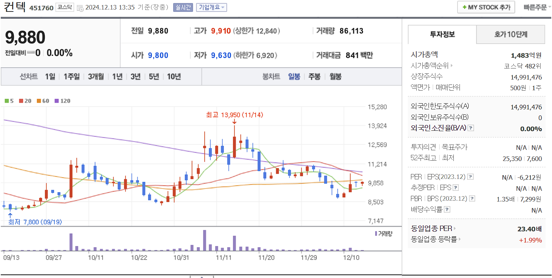
Task: Enable 실시간 real-time quote mode
Action: coord(182,7)
